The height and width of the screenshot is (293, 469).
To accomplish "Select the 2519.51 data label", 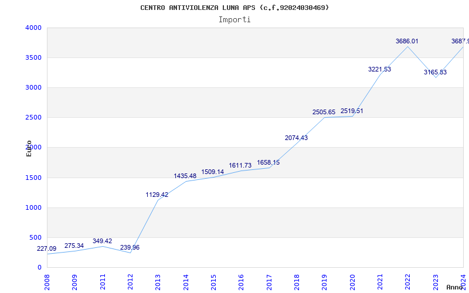I will tap(352, 111).
